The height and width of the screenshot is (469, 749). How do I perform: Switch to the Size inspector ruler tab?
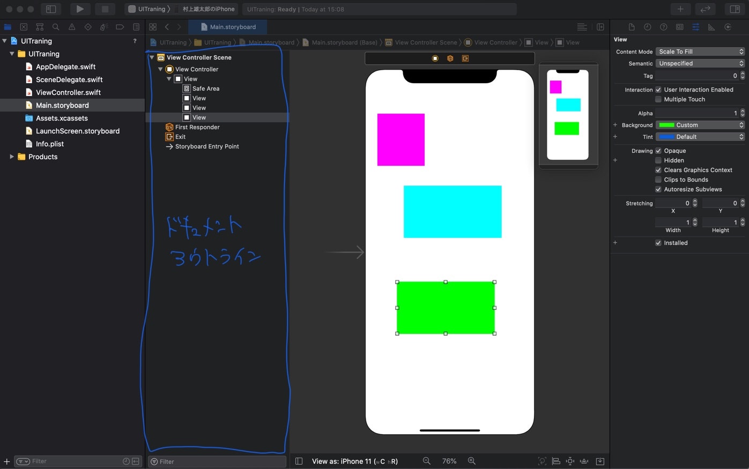tap(711, 27)
